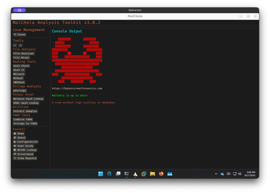The width and height of the screenshot is (270, 193).
Task: Open the User Guide
Action: point(23,146)
